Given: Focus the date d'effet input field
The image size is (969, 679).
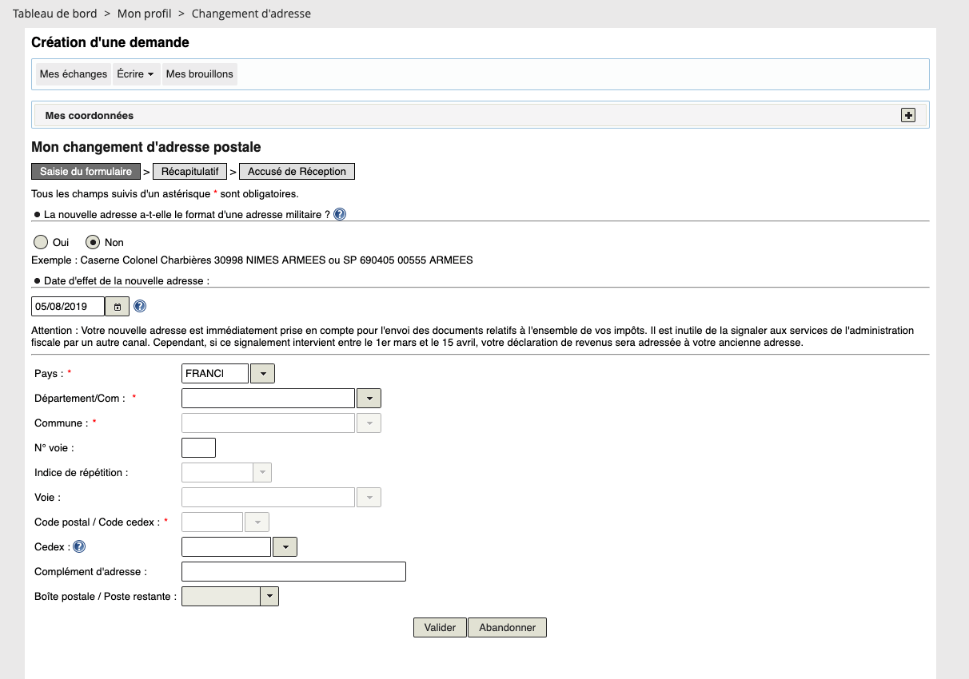Looking at the screenshot, I should click(68, 307).
